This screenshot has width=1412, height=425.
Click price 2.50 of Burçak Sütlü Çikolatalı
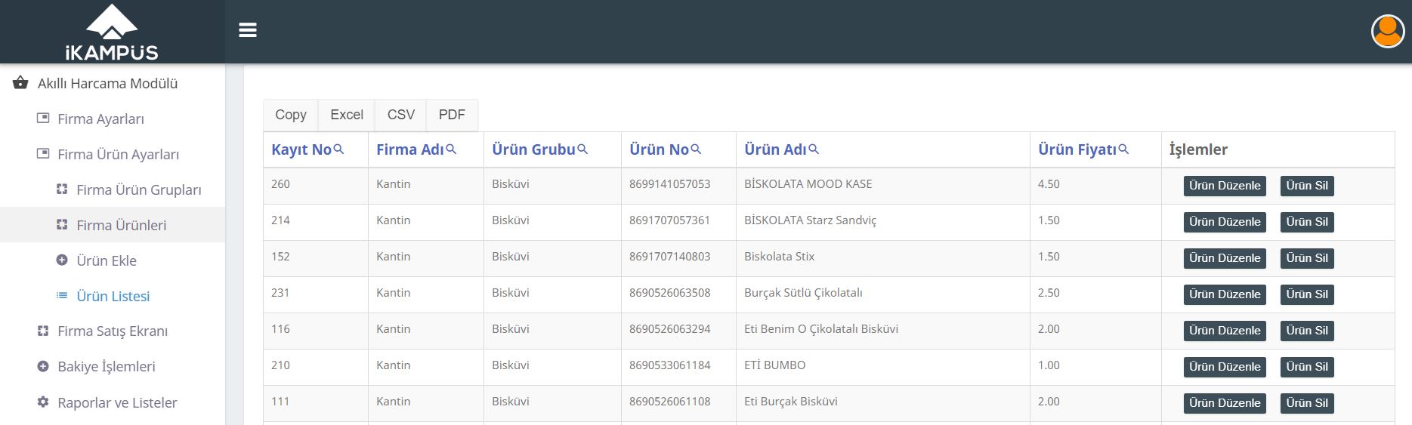1049,293
